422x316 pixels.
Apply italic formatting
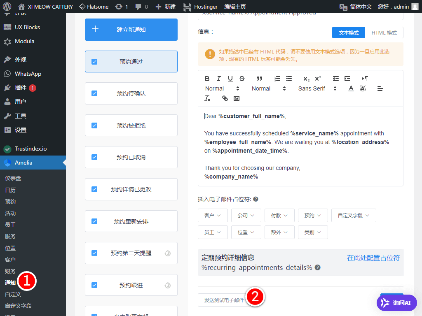tap(218, 78)
